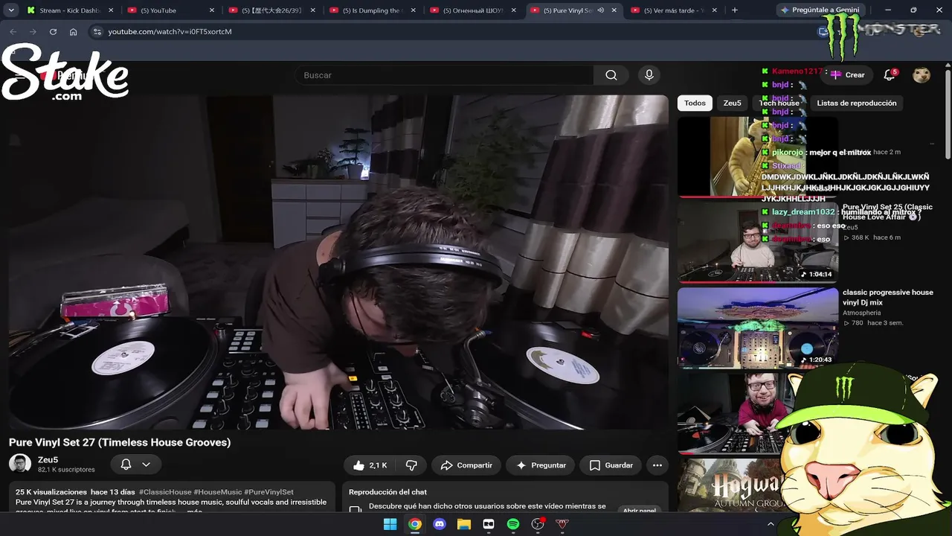Open Spotify from the taskbar

click(513, 524)
